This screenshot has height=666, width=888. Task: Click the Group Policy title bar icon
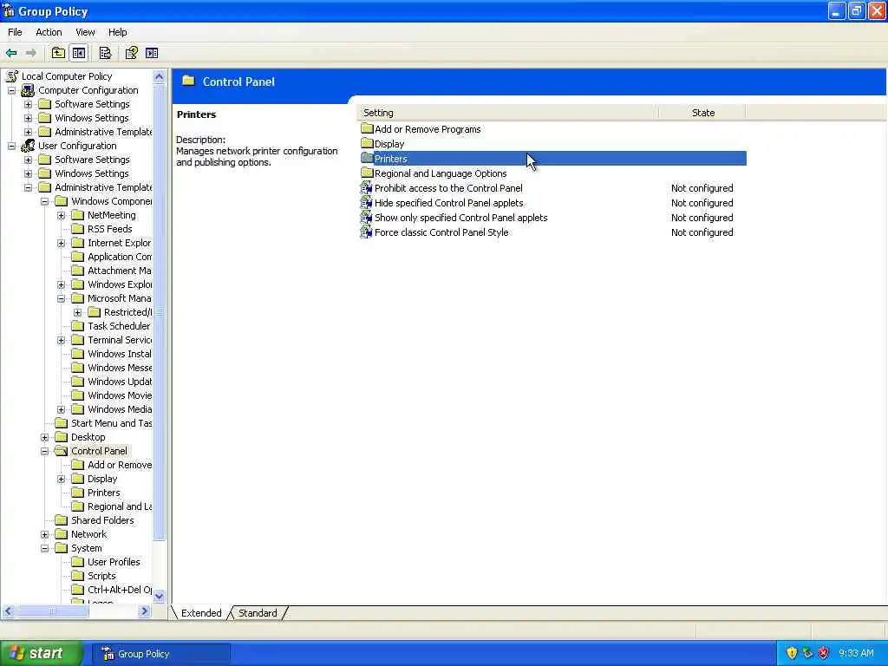[9, 10]
